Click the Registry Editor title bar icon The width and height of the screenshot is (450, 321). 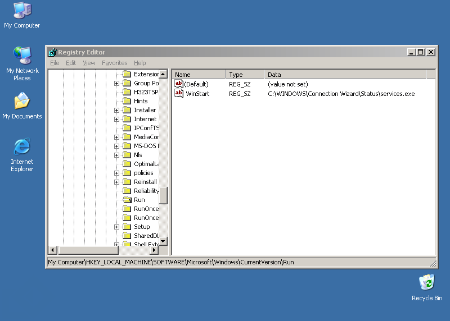(53, 52)
